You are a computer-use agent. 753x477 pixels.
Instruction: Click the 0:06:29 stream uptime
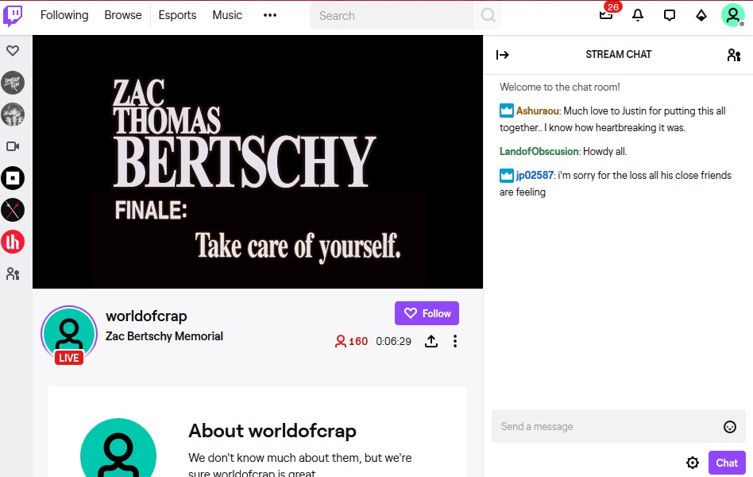click(393, 341)
